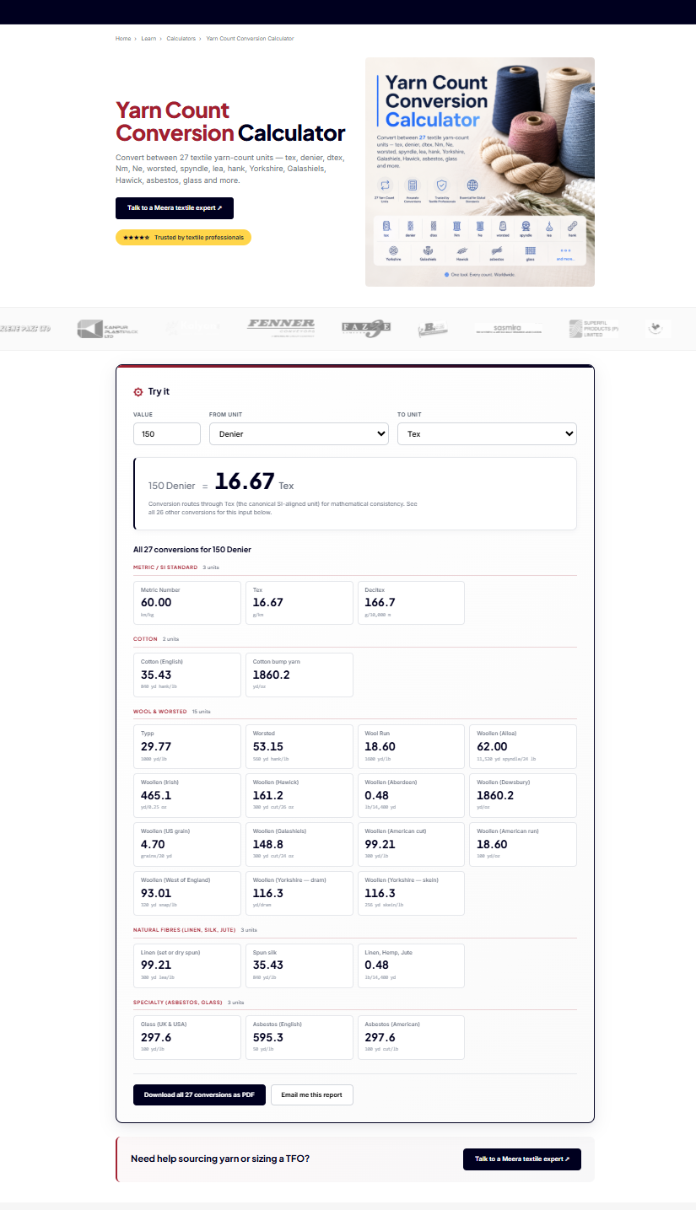Screen dimensions: 696x1210
Task: Select the Spun silk 35.43 card
Action: (x=299, y=965)
